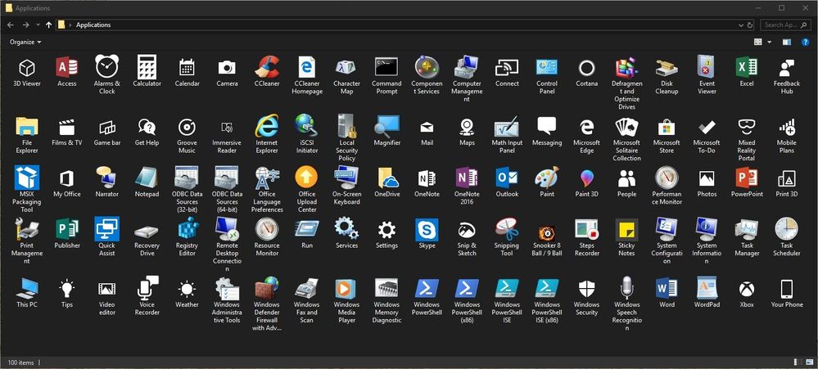The height and width of the screenshot is (369, 818).
Task: Select the Sticky Notes icon
Action: [x=626, y=229]
